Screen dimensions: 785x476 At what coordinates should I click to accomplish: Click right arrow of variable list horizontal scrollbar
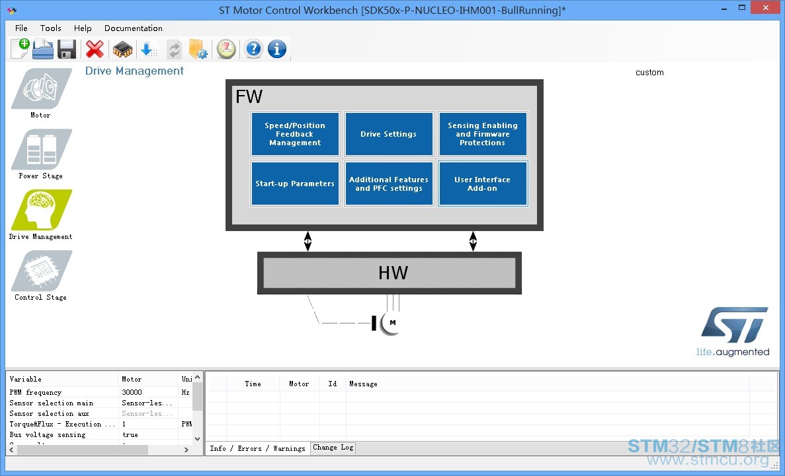tap(186, 450)
